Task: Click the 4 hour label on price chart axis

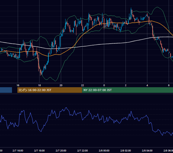Action: click(x=147, y=85)
